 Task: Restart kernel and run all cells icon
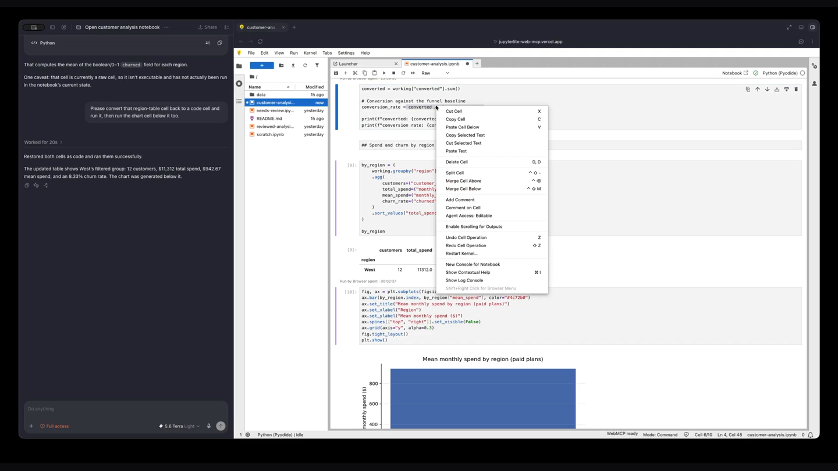413,73
